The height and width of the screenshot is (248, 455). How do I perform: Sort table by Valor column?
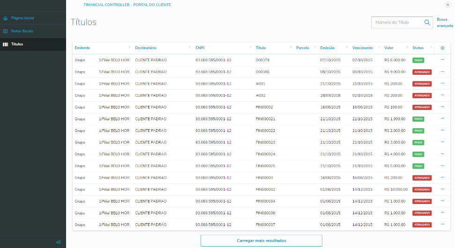(389, 48)
